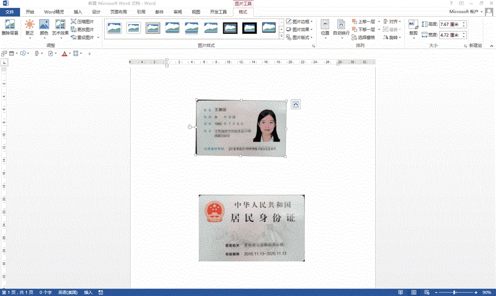496x296 pixels.
Task: Open the File (文件) tab
Action: pos(10,12)
